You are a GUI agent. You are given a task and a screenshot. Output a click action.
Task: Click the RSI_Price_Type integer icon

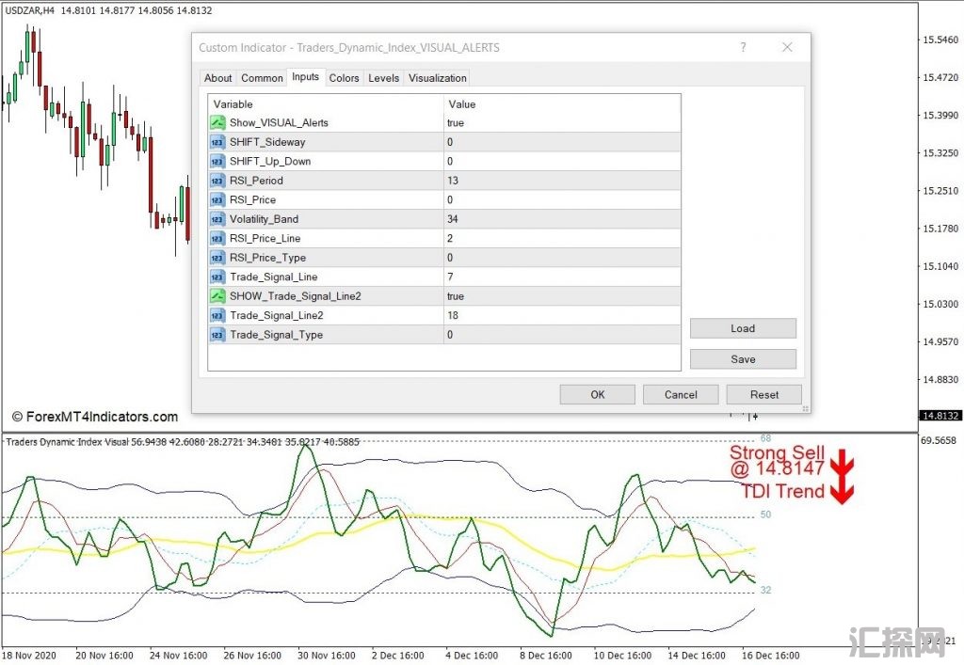217,258
